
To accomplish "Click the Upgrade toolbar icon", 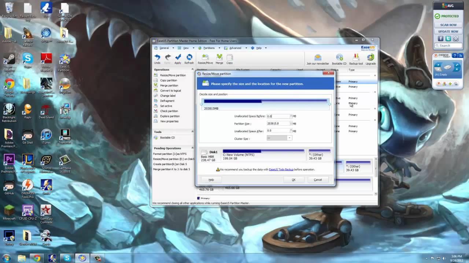I will [x=370, y=59].
